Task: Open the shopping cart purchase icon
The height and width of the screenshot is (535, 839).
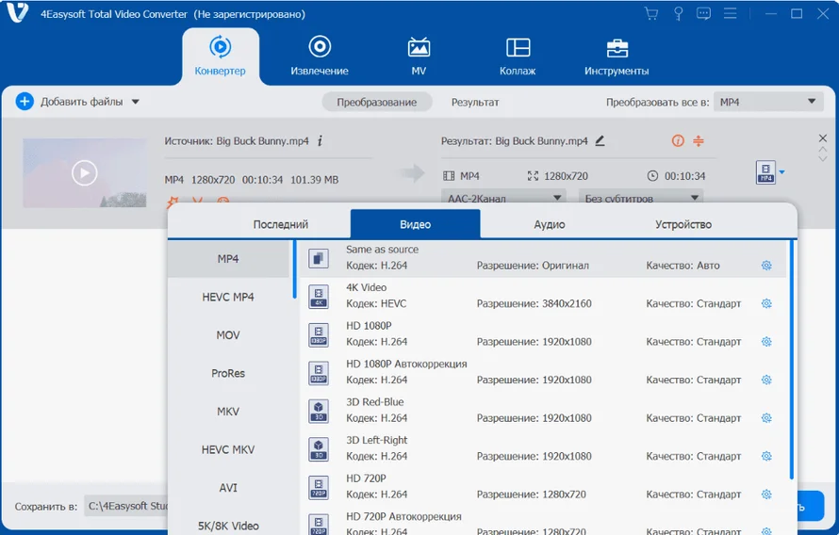Action: point(650,13)
